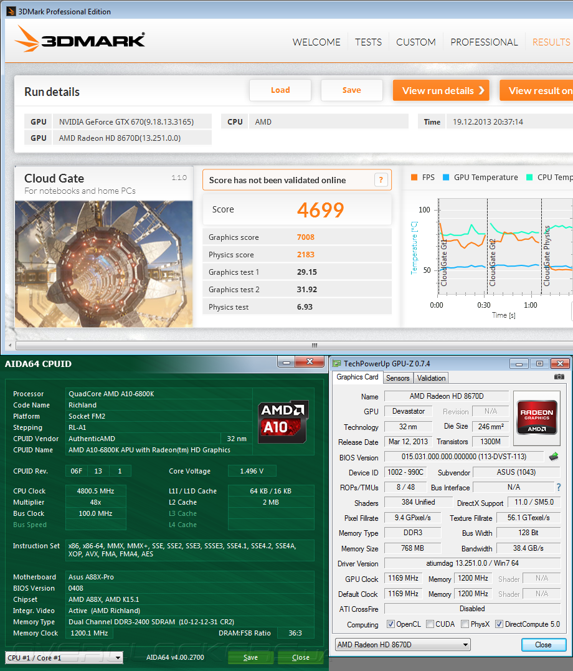The image size is (573, 671).
Task: Click View run details button
Action: pos(441,90)
